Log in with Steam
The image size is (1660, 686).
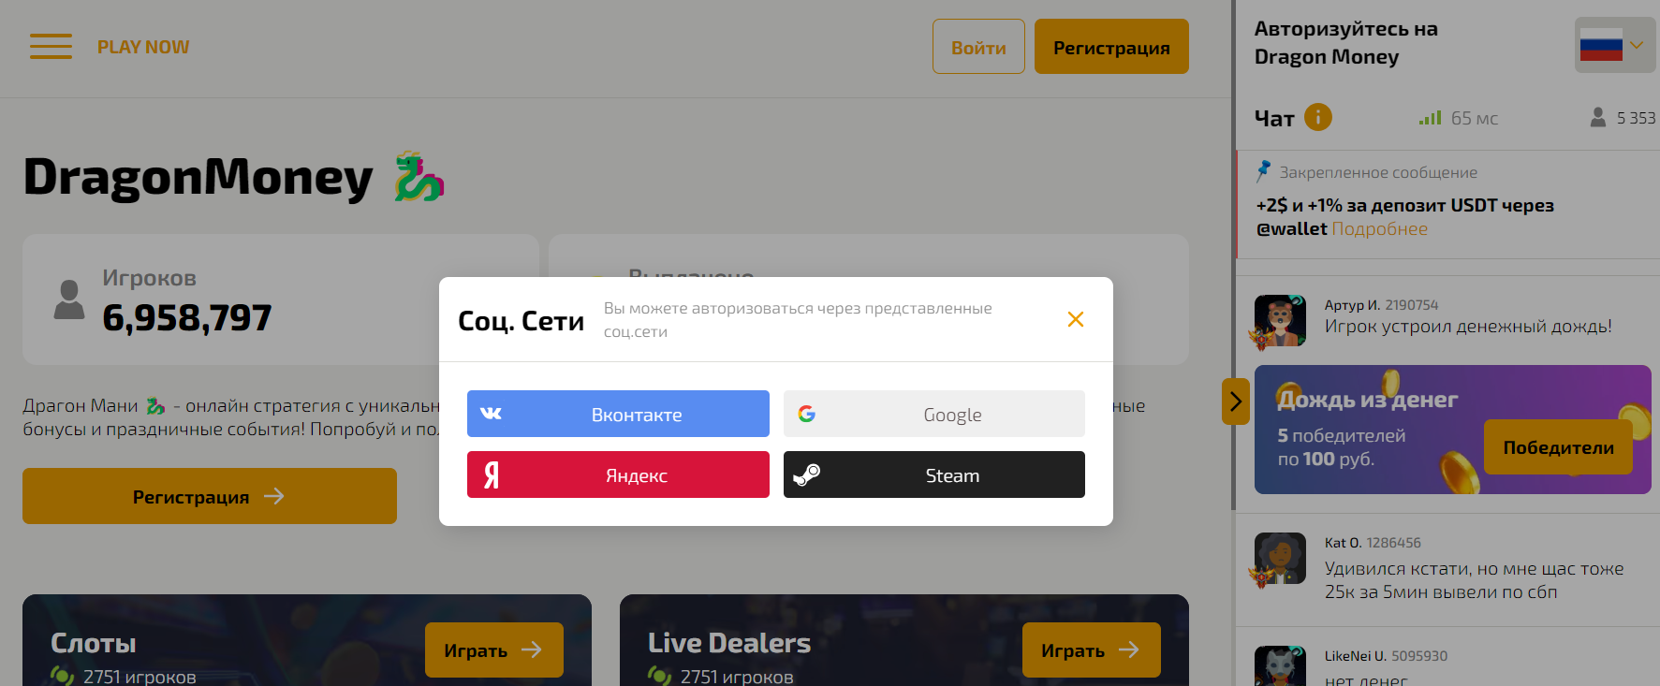[x=934, y=474]
